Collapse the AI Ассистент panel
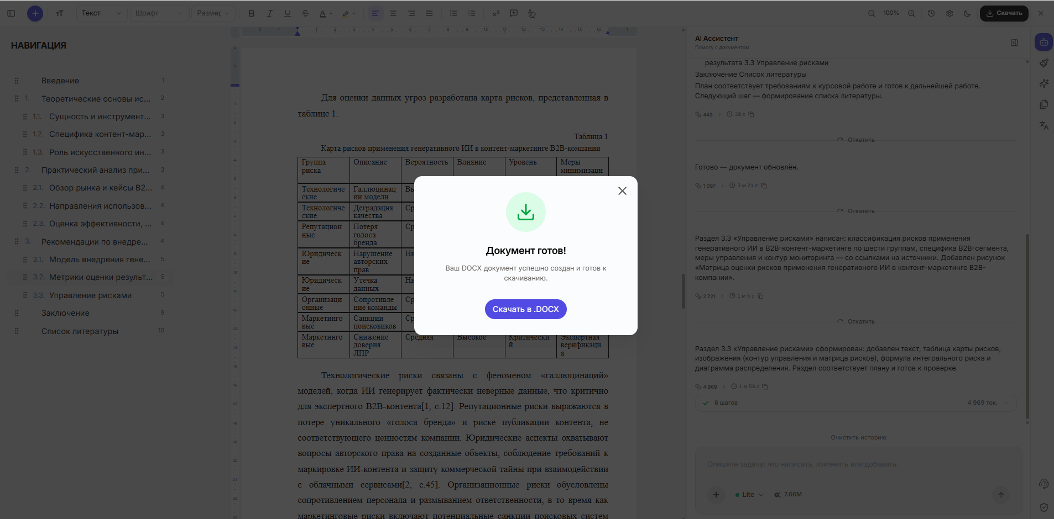The image size is (1054, 519). pyautogui.click(x=1014, y=43)
